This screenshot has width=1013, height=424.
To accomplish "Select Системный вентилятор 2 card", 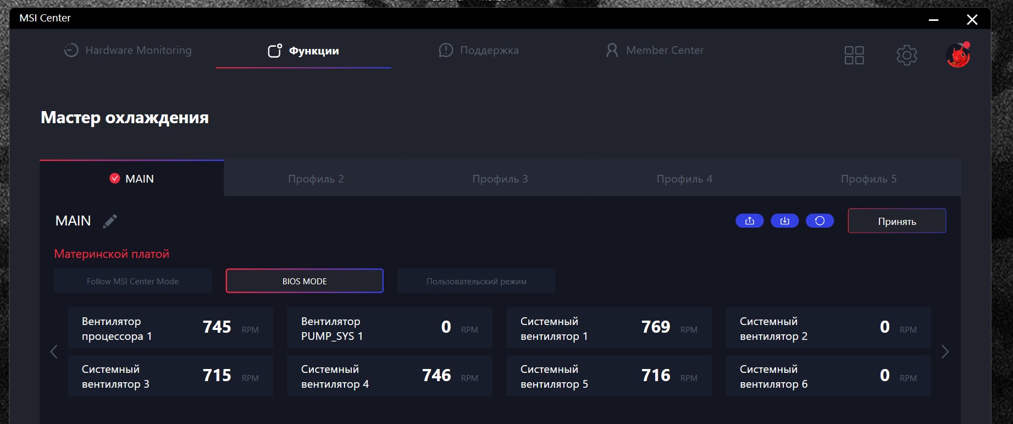I will click(x=828, y=328).
